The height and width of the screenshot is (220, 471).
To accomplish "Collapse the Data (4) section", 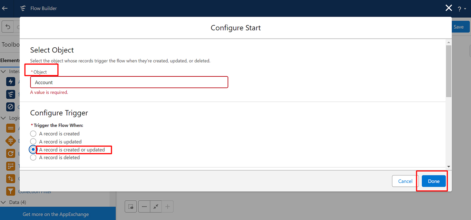I will coord(3,202).
